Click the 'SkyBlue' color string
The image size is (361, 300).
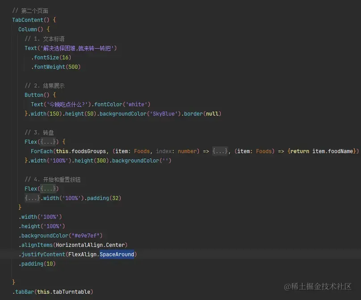[164, 114]
